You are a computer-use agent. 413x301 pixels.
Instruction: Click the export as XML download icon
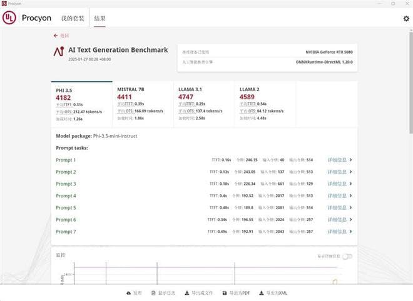pyautogui.click(x=262, y=292)
